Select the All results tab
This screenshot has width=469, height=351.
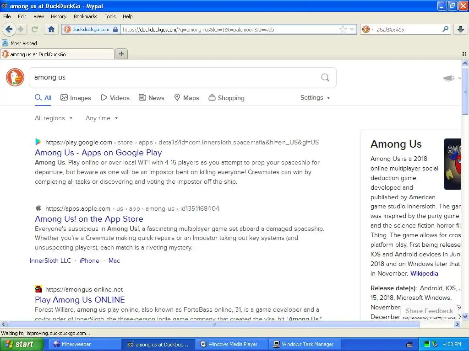[43, 98]
